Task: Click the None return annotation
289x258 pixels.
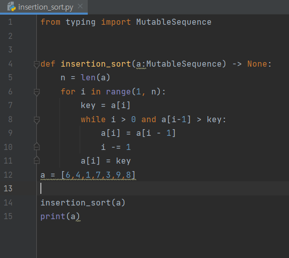Action: 257,64
